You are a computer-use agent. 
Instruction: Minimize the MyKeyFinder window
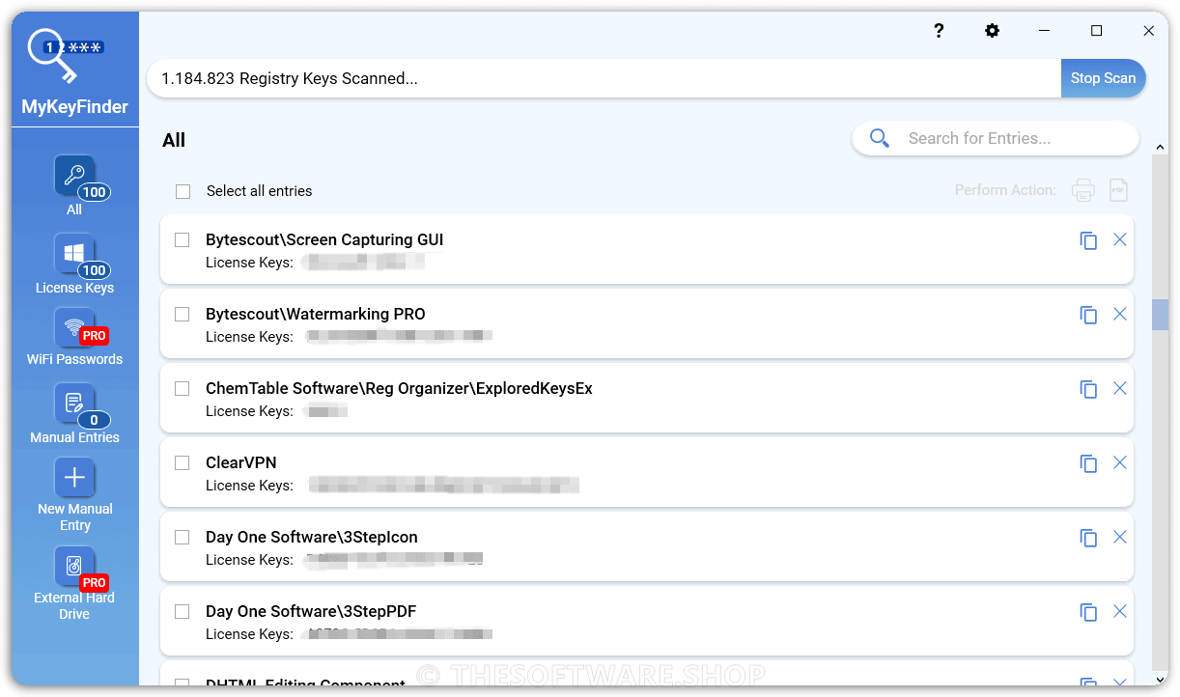click(1044, 31)
